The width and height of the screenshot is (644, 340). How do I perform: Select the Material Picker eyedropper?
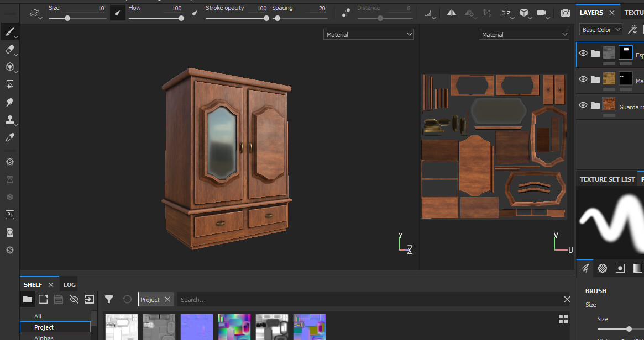[x=9, y=137]
